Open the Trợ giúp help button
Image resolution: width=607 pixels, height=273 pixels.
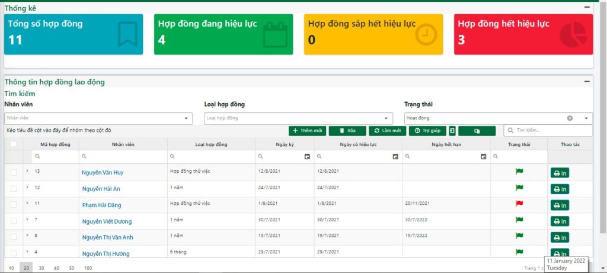pyautogui.click(x=427, y=131)
